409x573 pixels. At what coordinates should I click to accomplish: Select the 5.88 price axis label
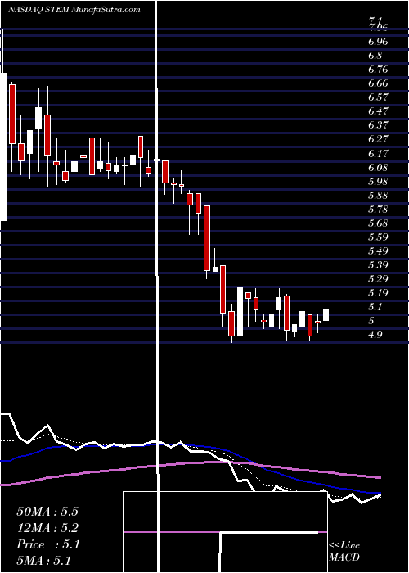tap(378, 195)
